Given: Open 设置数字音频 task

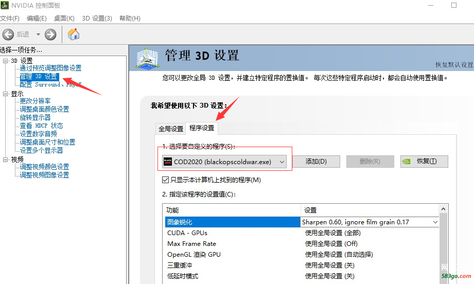Looking at the screenshot, I should (39, 134).
